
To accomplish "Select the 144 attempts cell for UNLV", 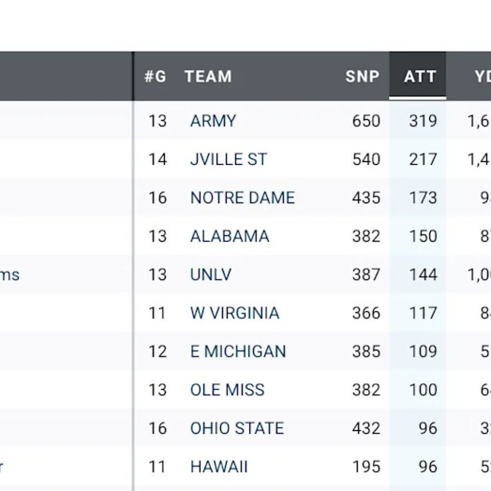I will pos(423,274).
